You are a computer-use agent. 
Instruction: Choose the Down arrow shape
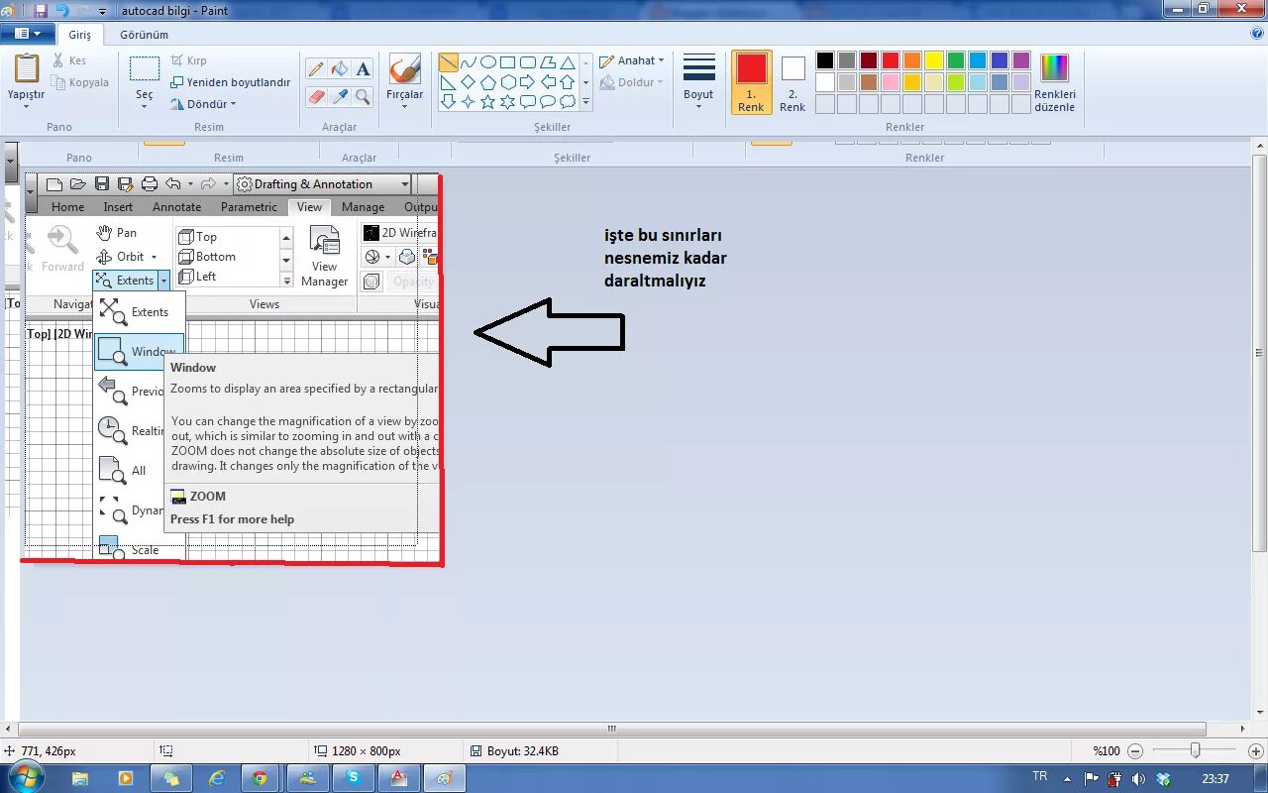click(449, 102)
